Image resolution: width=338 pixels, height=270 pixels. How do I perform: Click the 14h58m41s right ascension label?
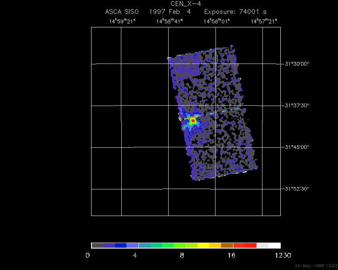[x=169, y=21]
